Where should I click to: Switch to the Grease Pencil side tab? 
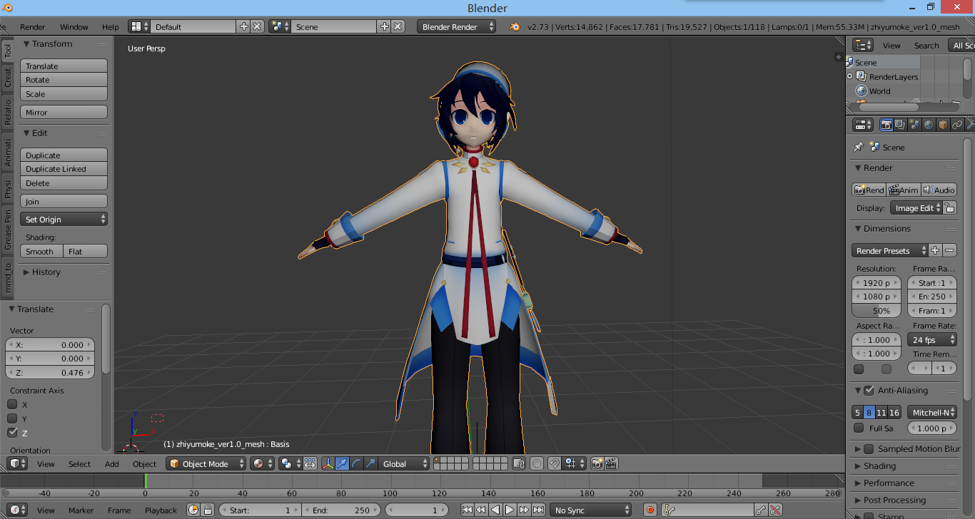tap(8, 230)
